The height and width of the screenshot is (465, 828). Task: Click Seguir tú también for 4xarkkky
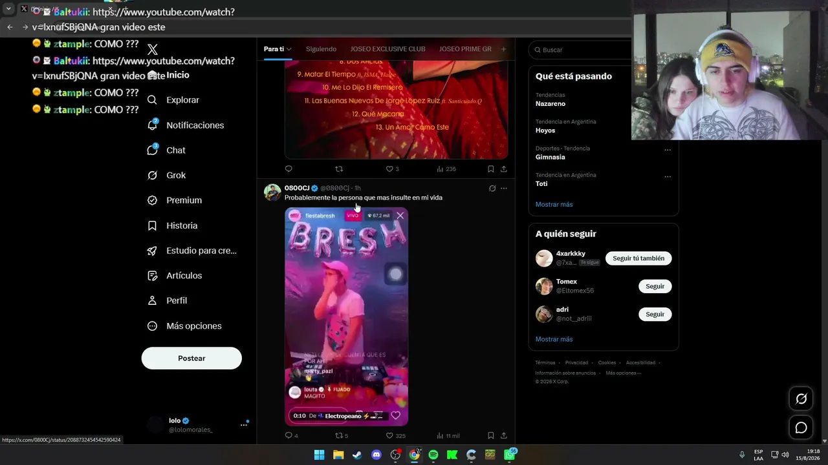638,258
